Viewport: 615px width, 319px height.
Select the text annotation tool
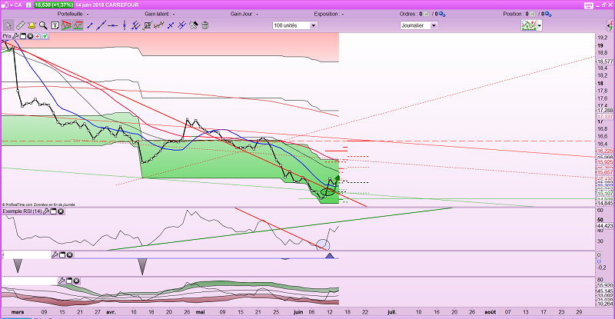click(55, 25)
